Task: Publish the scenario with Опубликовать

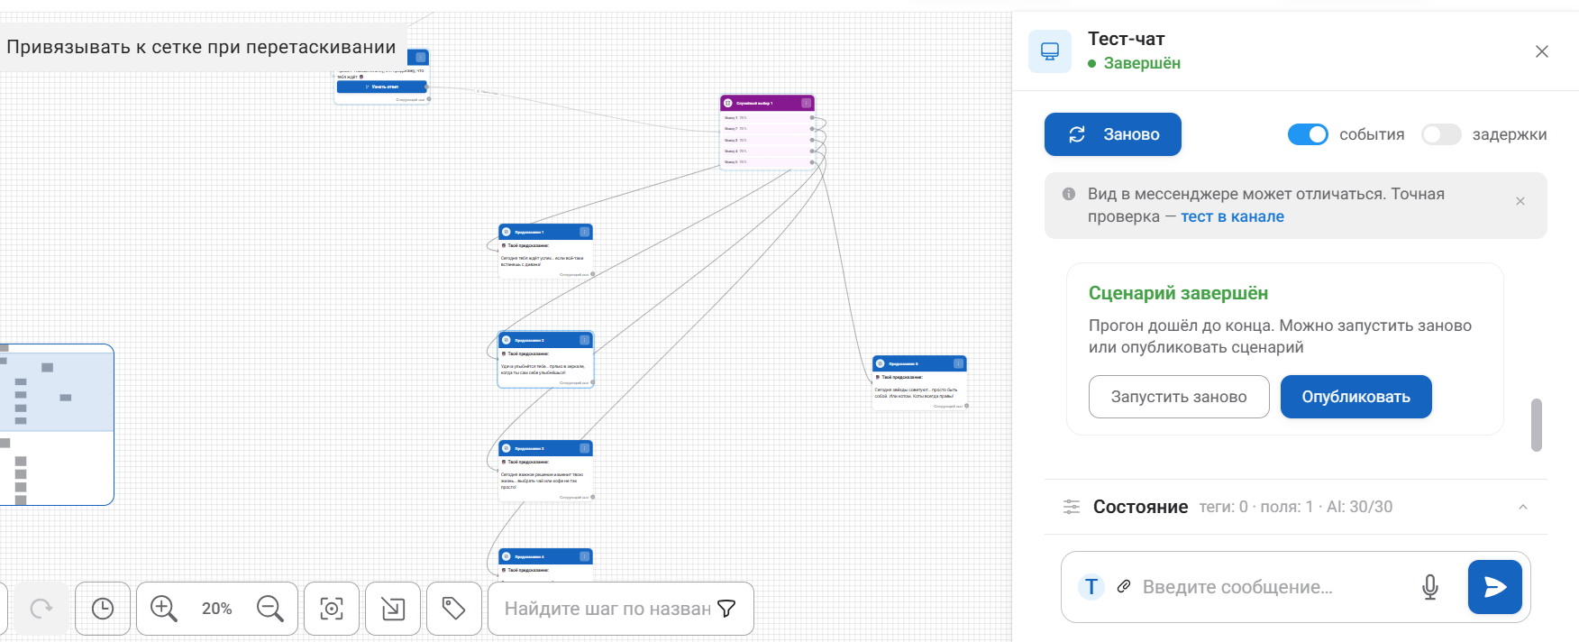Action: coord(1356,397)
